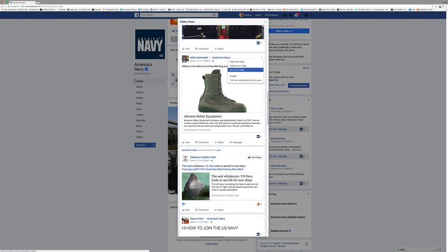Like the seal whiskerers post
The width and height of the screenshot is (448, 252).
click(x=186, y=210)
